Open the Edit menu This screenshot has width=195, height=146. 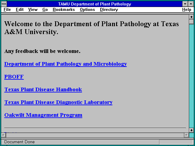19,10
